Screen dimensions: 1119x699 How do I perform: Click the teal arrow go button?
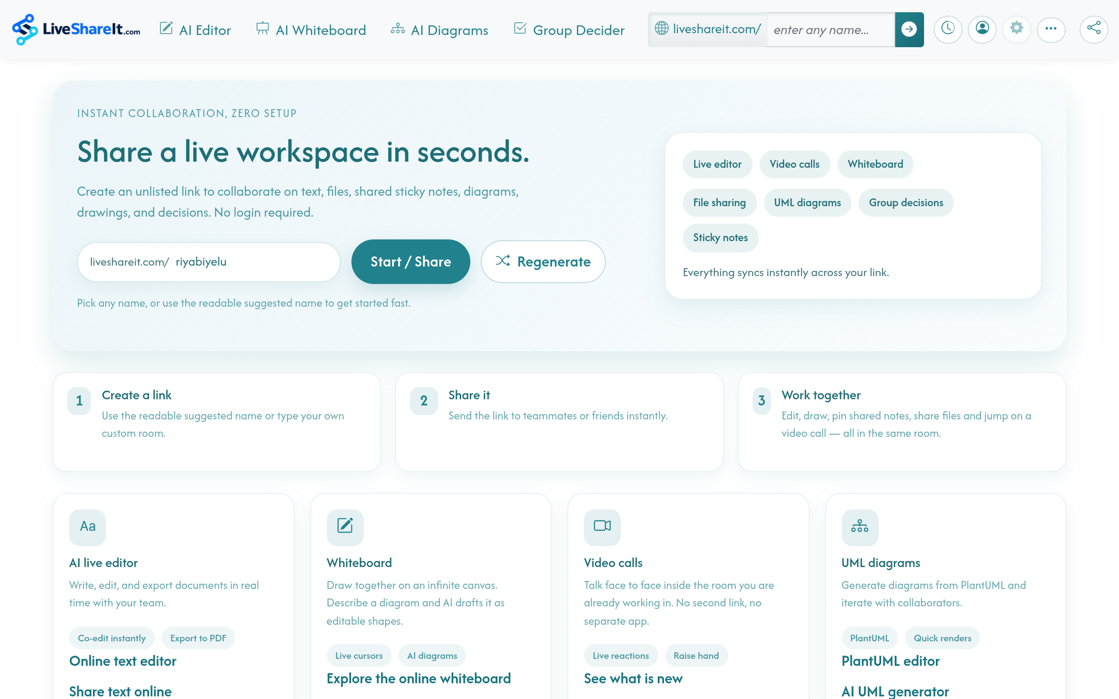coord(909,30)
